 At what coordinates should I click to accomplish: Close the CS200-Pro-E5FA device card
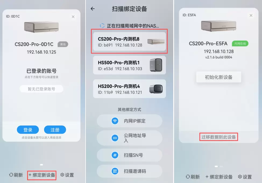[251, 16]
